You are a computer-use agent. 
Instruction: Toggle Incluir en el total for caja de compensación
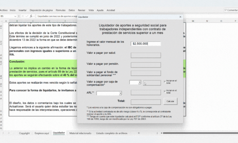tap(165, 81)
